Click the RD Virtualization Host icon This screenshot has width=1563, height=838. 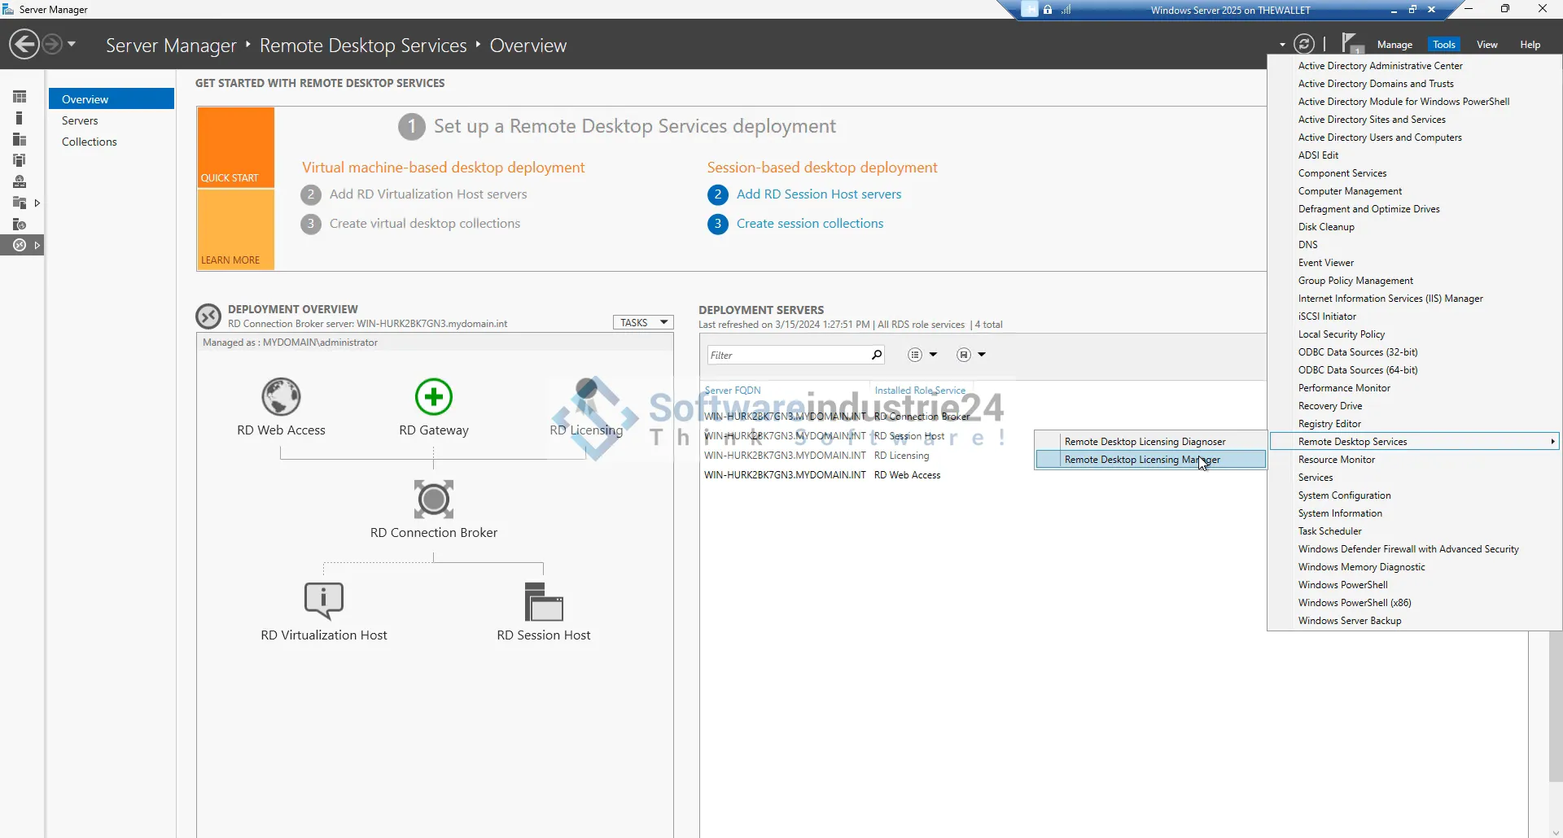coord(323,601)
